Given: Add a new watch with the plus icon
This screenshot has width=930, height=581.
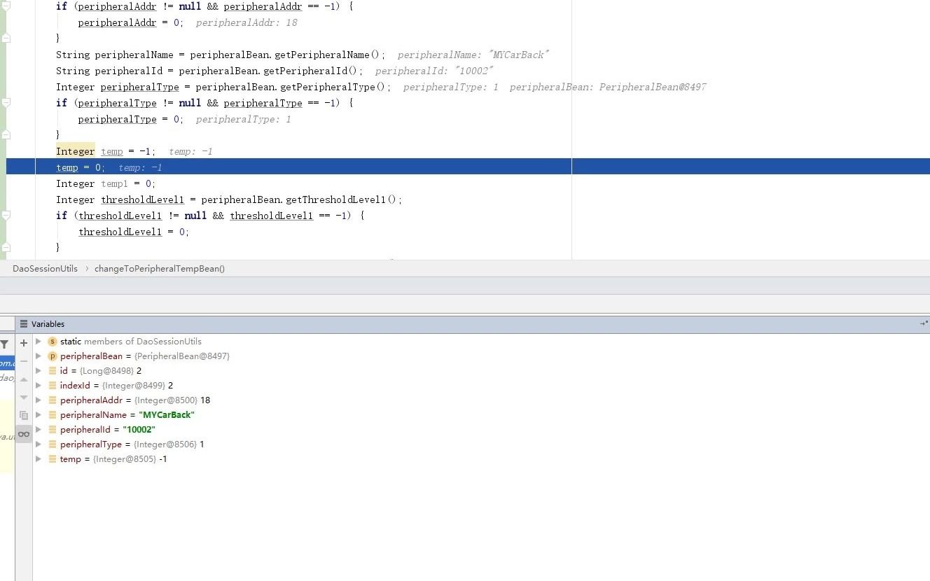Looking at the screenshot, I should (24, 343).
